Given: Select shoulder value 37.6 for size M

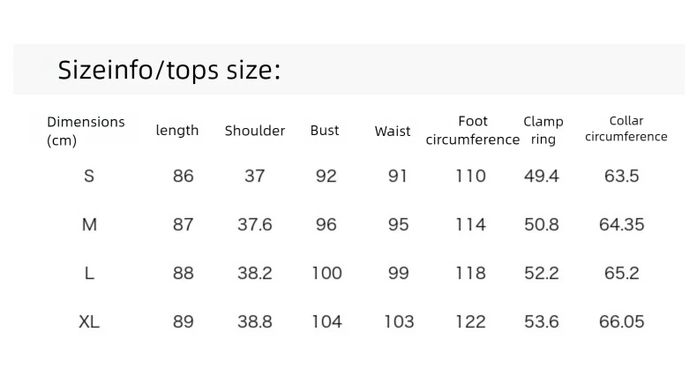Looking at the screenshot, I should (x=255, y=224).
